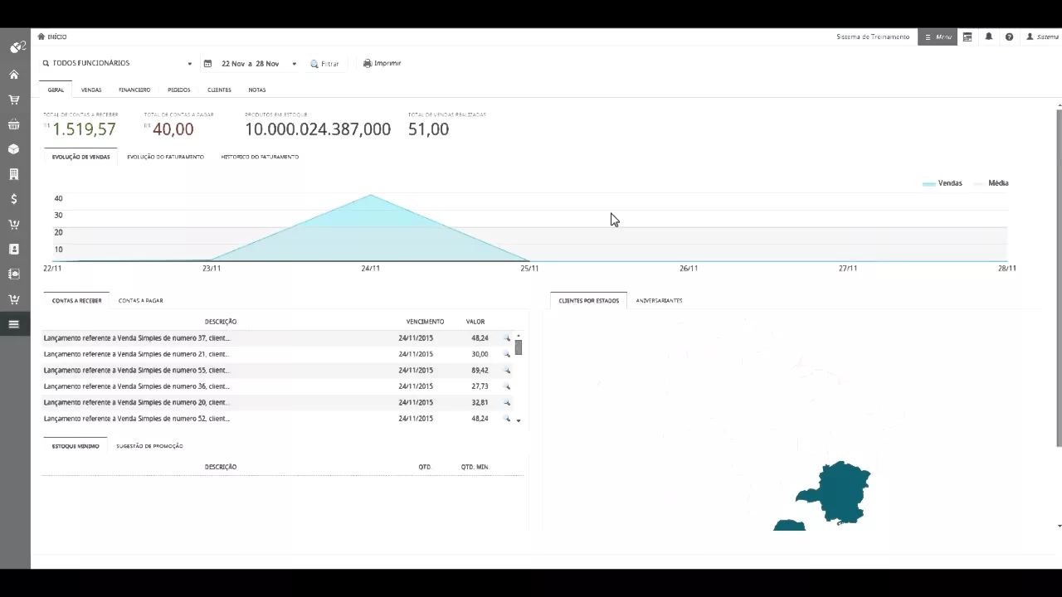Expand the Todos Funcionários dropdown arrow

[x=189, y=64]
